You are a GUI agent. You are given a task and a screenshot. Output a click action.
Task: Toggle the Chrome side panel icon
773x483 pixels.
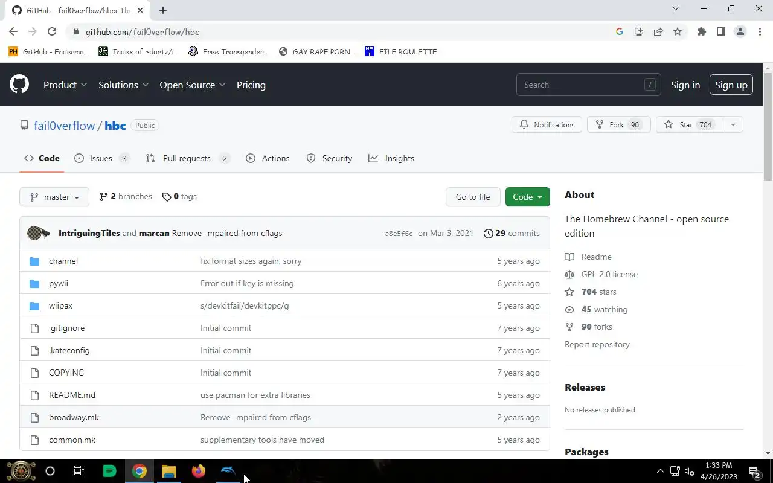721,32
